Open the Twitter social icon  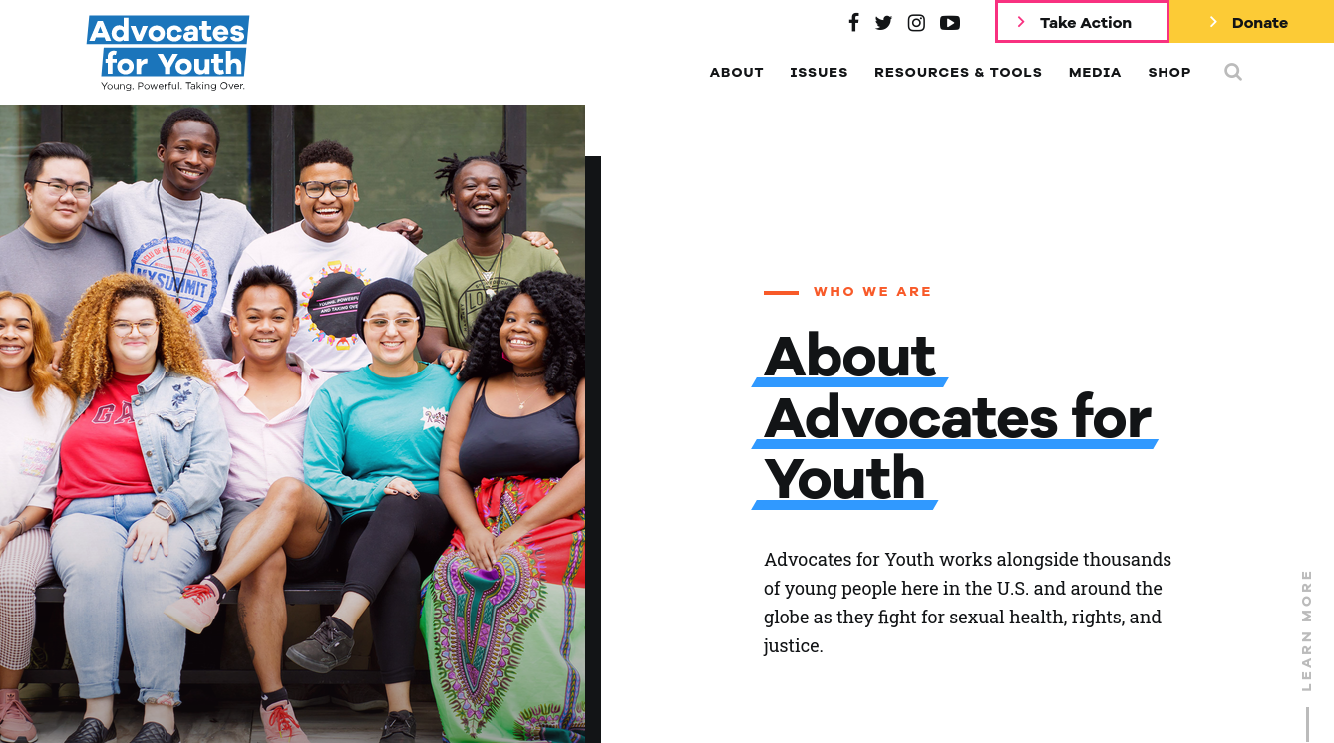click(x=883, y=22)
